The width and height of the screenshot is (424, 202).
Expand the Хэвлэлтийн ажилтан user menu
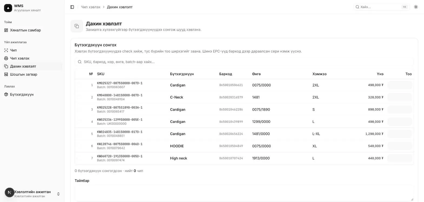(x=32, y=194)
